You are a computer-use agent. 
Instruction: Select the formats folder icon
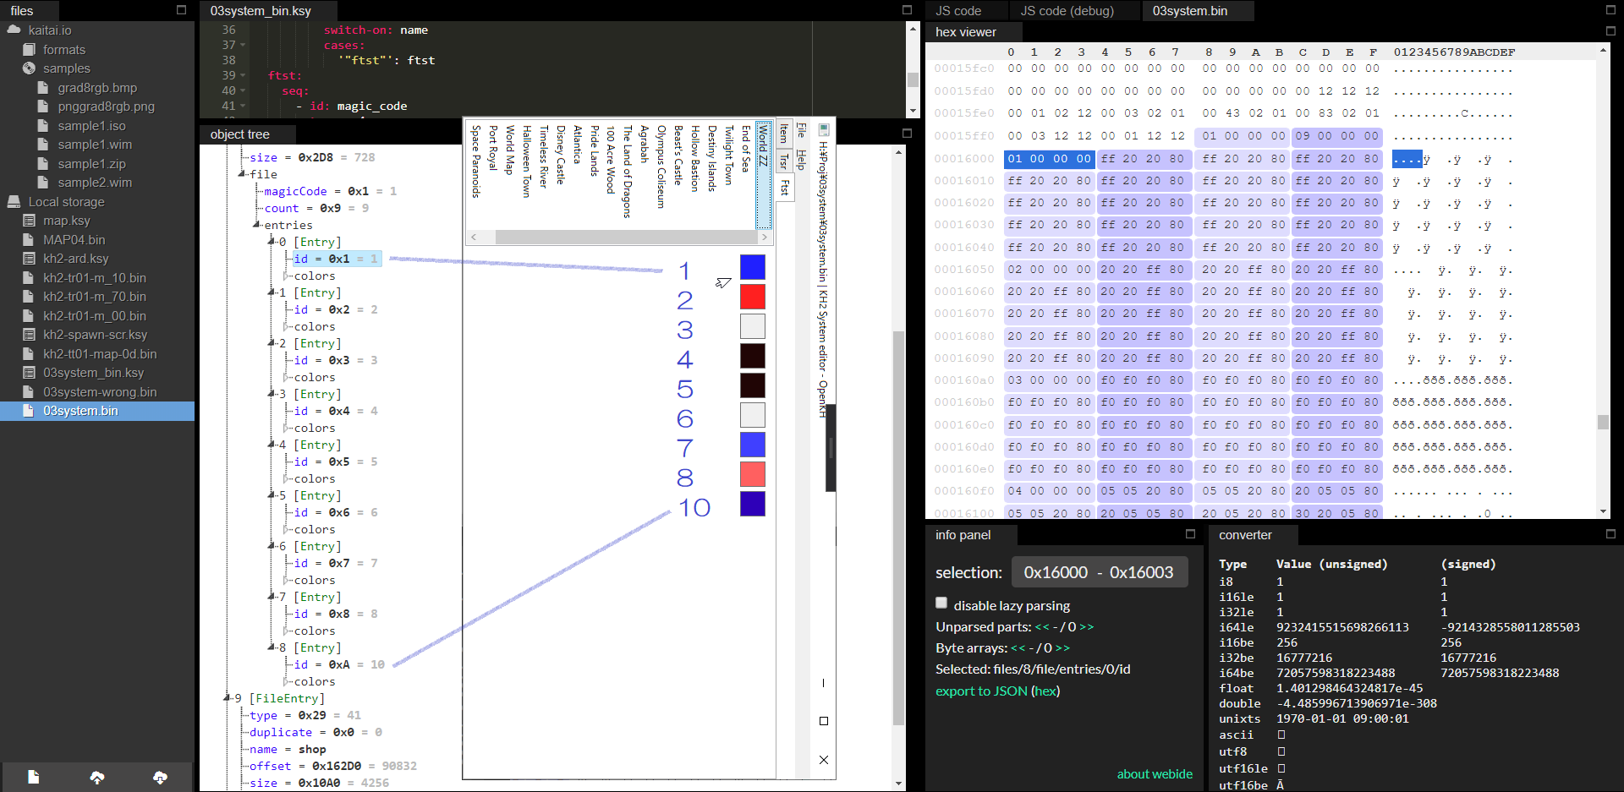(x=29, y=50)
